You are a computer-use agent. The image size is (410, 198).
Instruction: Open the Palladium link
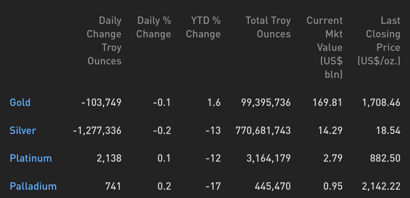[33, 186]
